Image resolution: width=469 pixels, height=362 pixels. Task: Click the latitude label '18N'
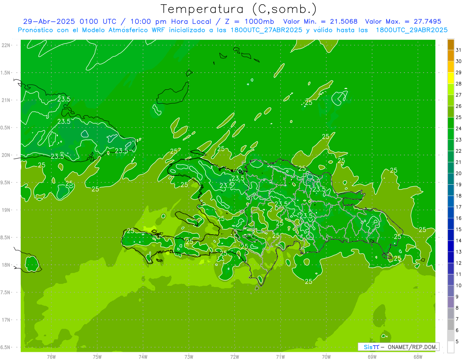(x=6, y=265)
